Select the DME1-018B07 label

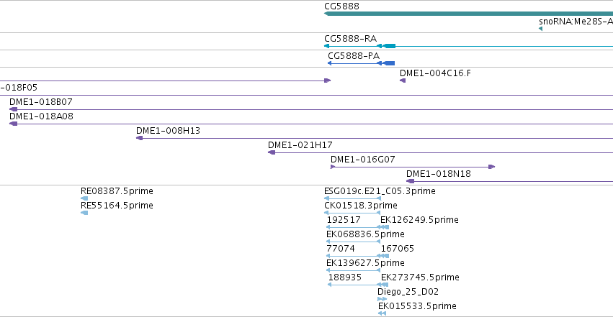(41, 102)
